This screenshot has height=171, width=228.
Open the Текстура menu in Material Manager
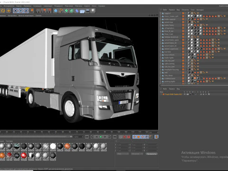(x=9, y=141)
